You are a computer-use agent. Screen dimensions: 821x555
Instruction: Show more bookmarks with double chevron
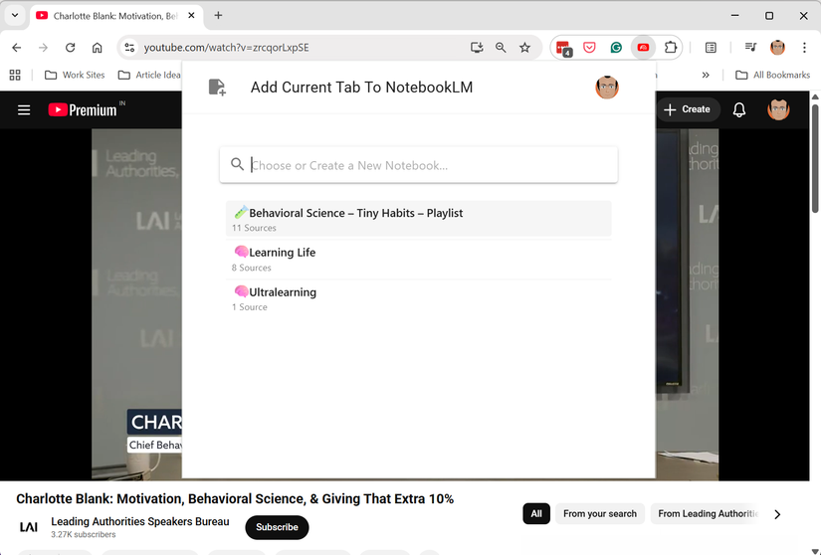coord(706,76)
